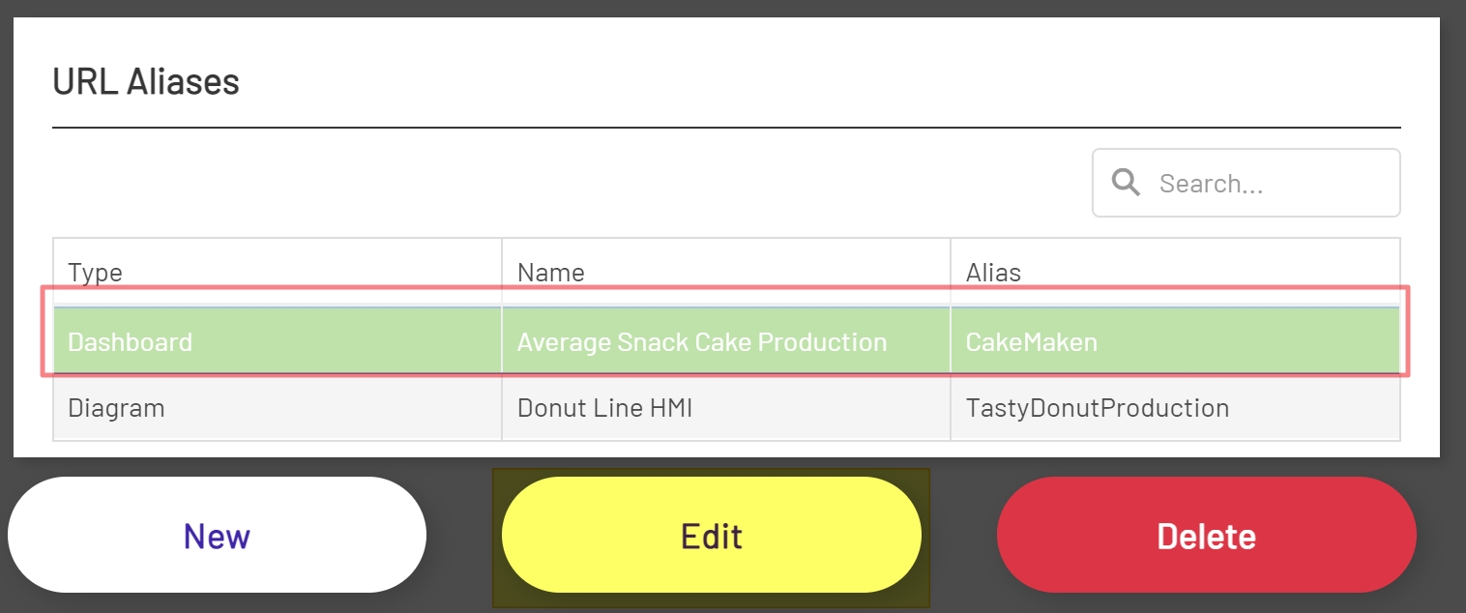Click the URL Aliases heading
The width and height of the screenshot is (1466, 613).
coord(146,81)
